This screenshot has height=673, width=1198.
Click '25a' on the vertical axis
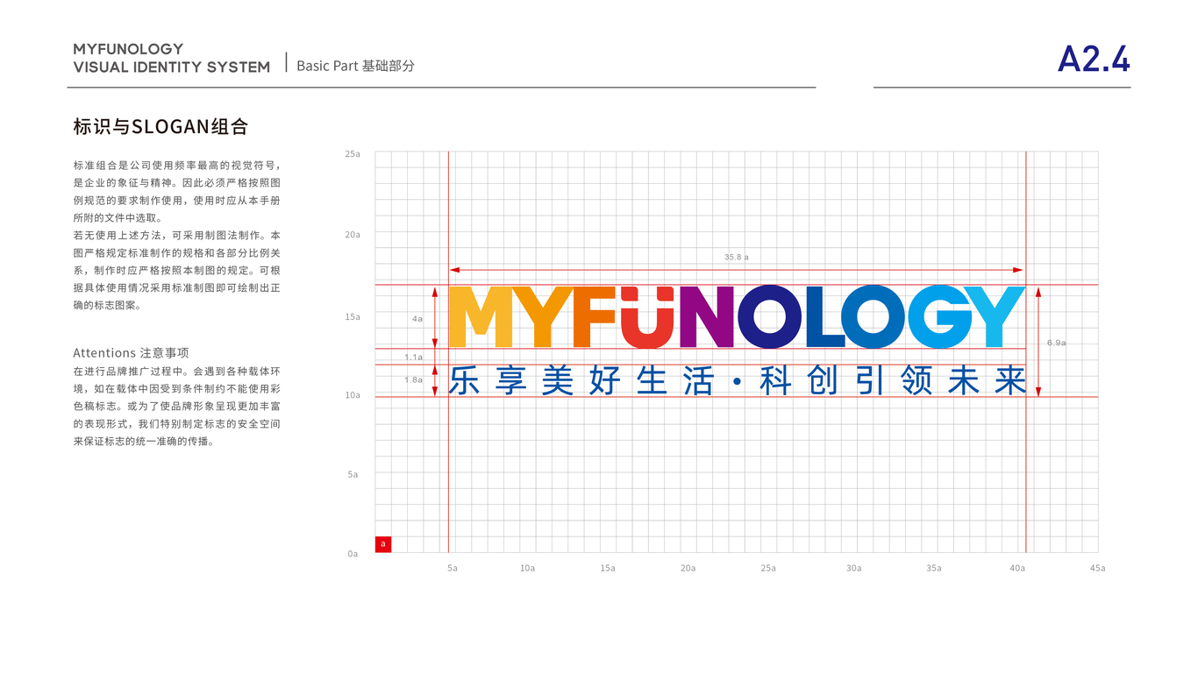(x=353, y=153)
